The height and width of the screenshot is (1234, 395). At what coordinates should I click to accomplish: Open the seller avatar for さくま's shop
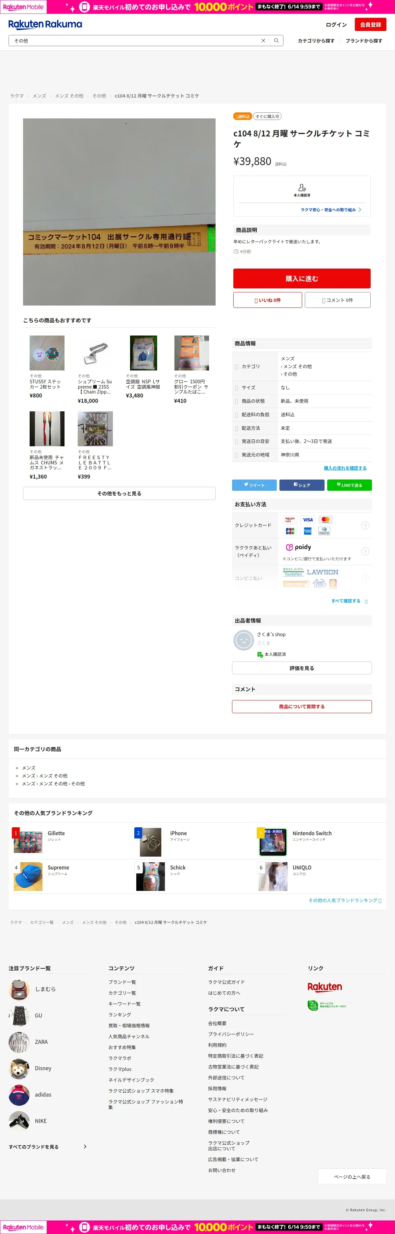pos(243,640)
